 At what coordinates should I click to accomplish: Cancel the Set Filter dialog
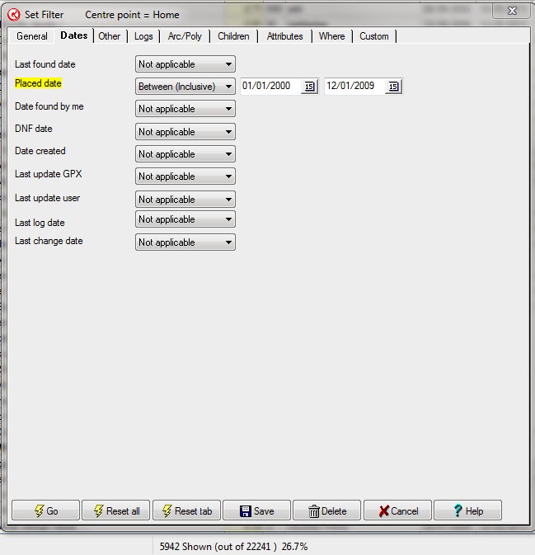tap(397, 510)
